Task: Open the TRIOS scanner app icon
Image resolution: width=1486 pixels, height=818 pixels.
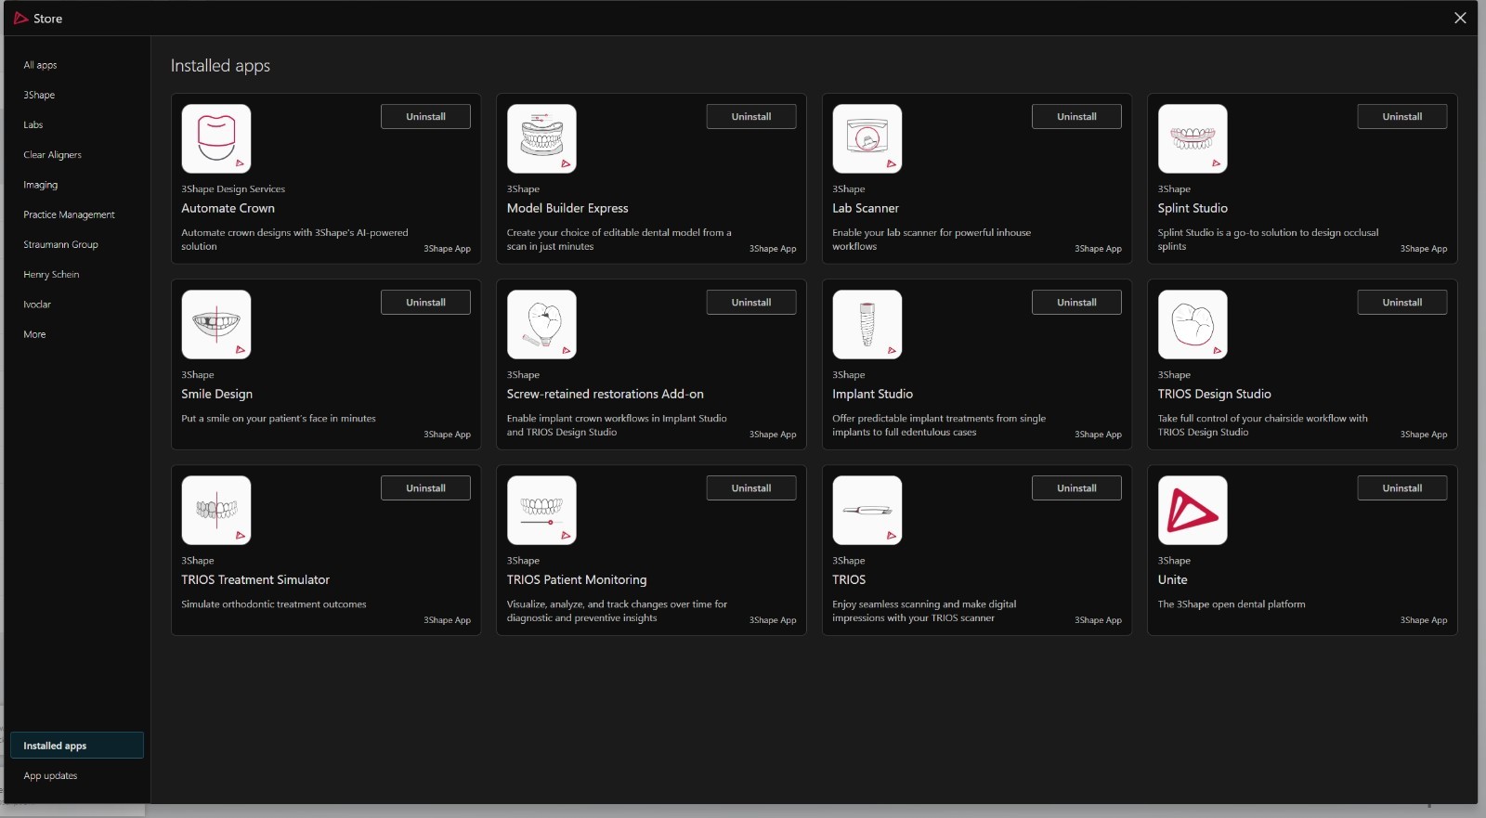Action: 867,510
